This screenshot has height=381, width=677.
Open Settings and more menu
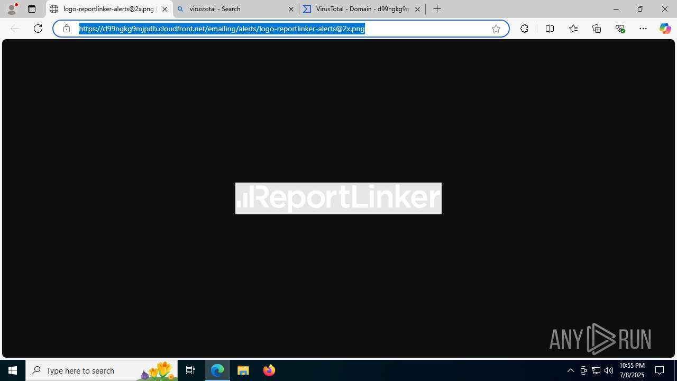tap(643, 29)
